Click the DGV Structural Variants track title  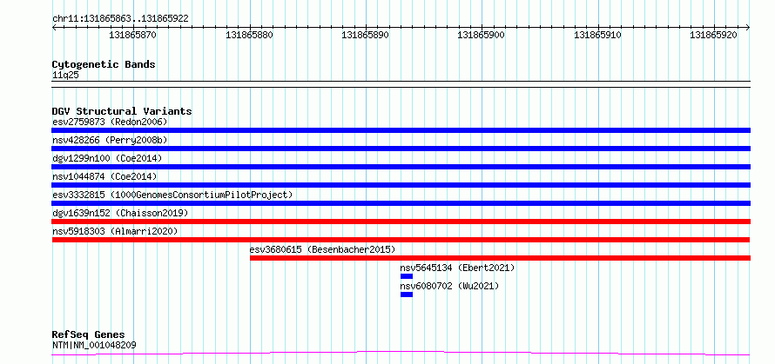tap(122, 111)
